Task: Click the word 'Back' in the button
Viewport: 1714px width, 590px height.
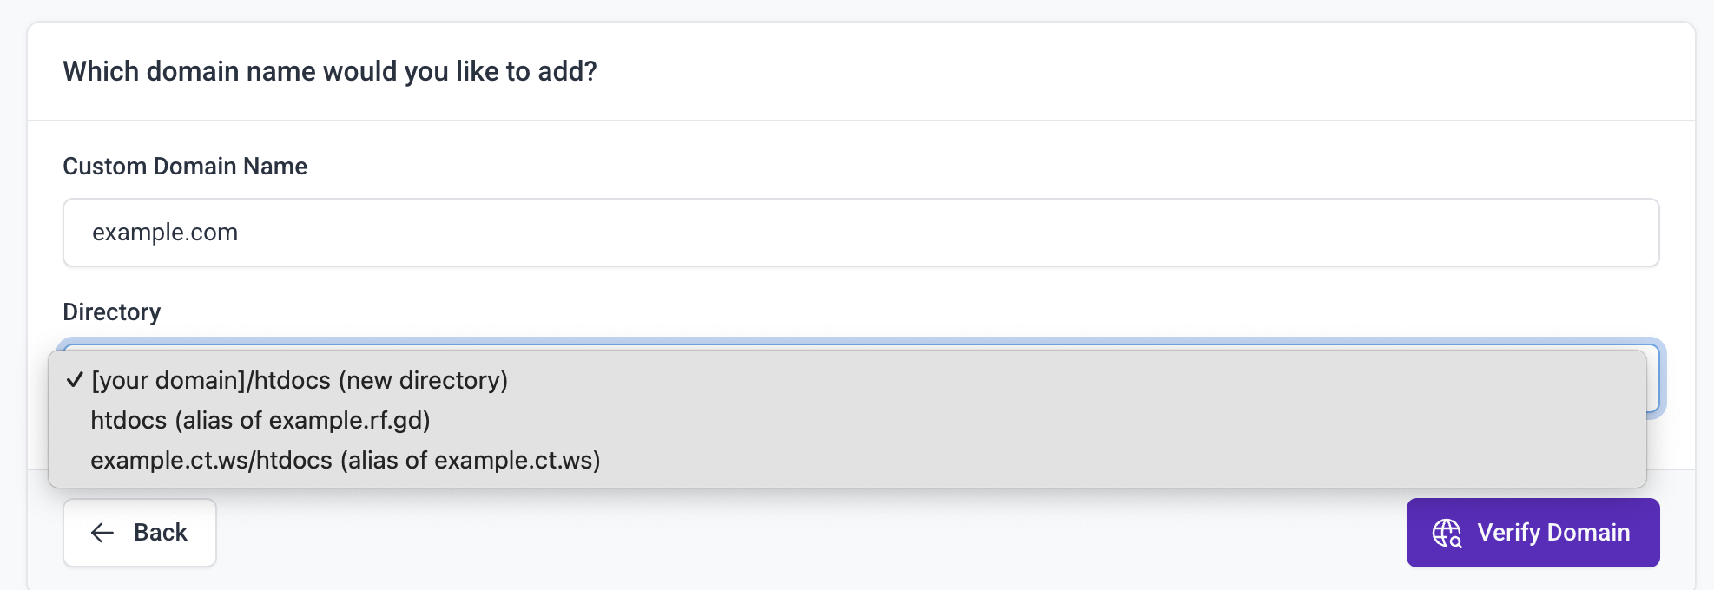Action: pos(161,533)
